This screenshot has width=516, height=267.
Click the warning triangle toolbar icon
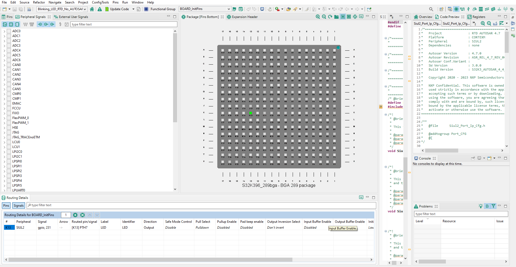100,9
